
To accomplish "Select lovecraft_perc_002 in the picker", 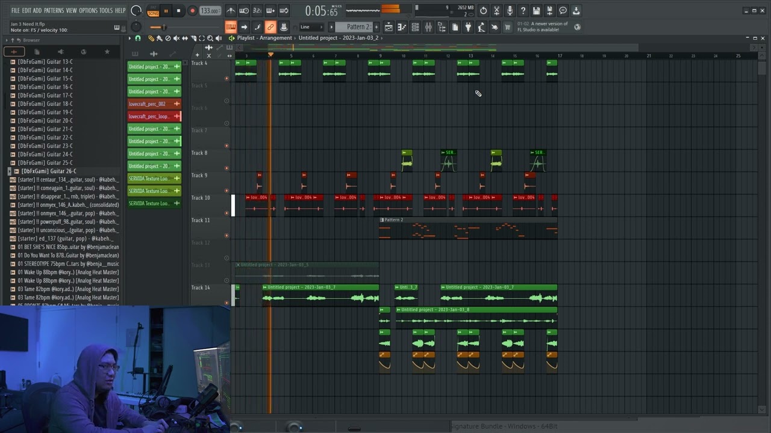I will [x=154, y=104].
